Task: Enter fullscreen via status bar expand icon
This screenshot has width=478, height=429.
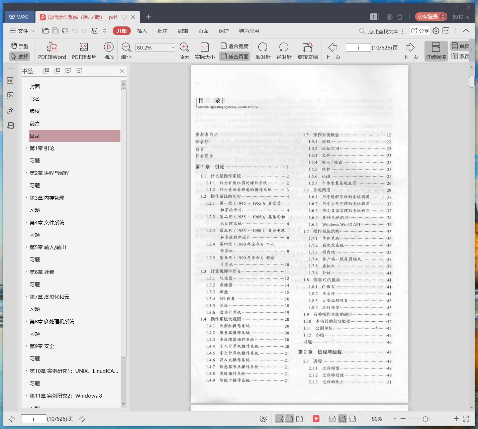Action: tap(466, 419)
